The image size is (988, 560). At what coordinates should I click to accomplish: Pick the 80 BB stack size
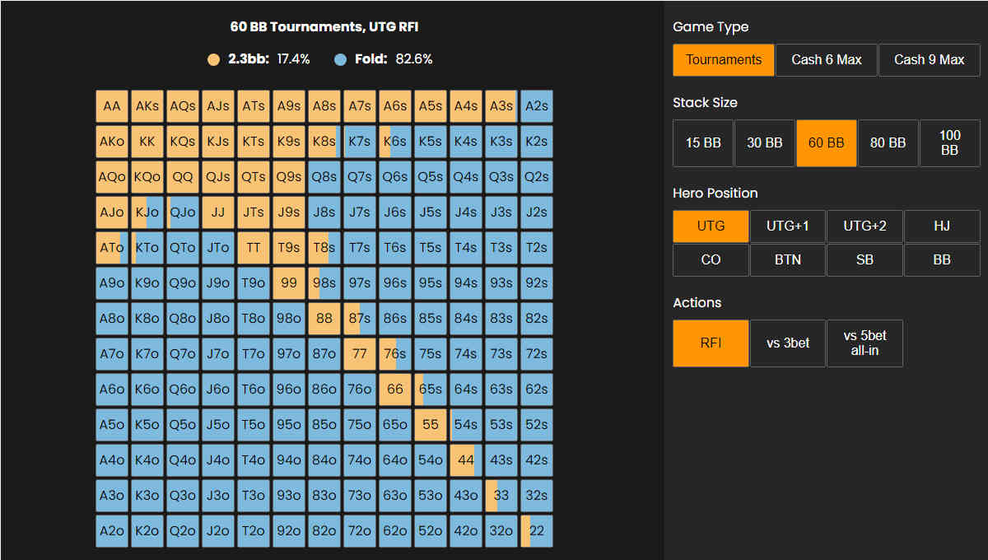point(888,143)
